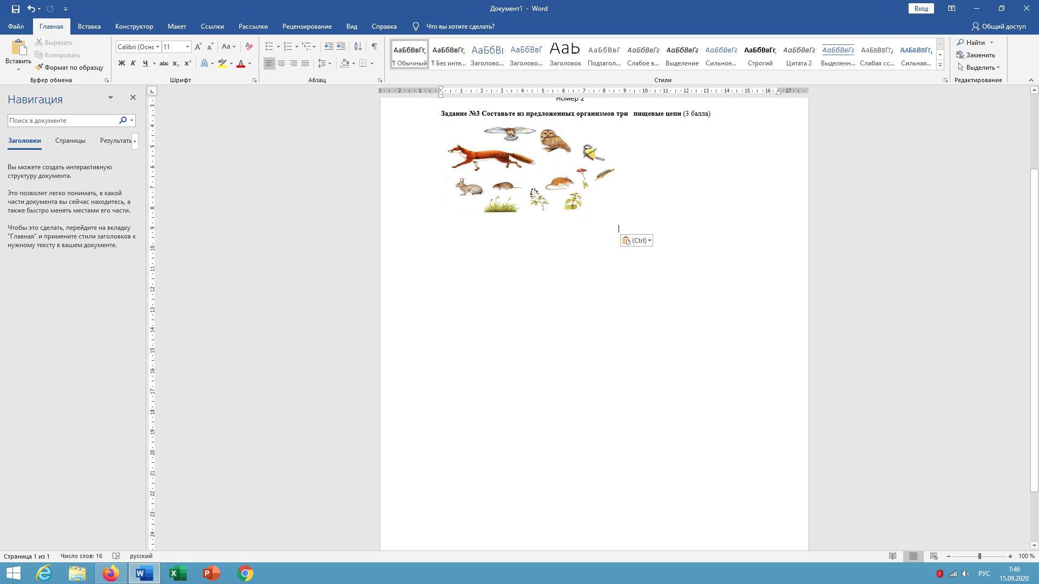Screen dimensions: 1039x584
Task: Toggle bold formatting (Ж)
Action: pyautogui.click(x=122, y=63)
